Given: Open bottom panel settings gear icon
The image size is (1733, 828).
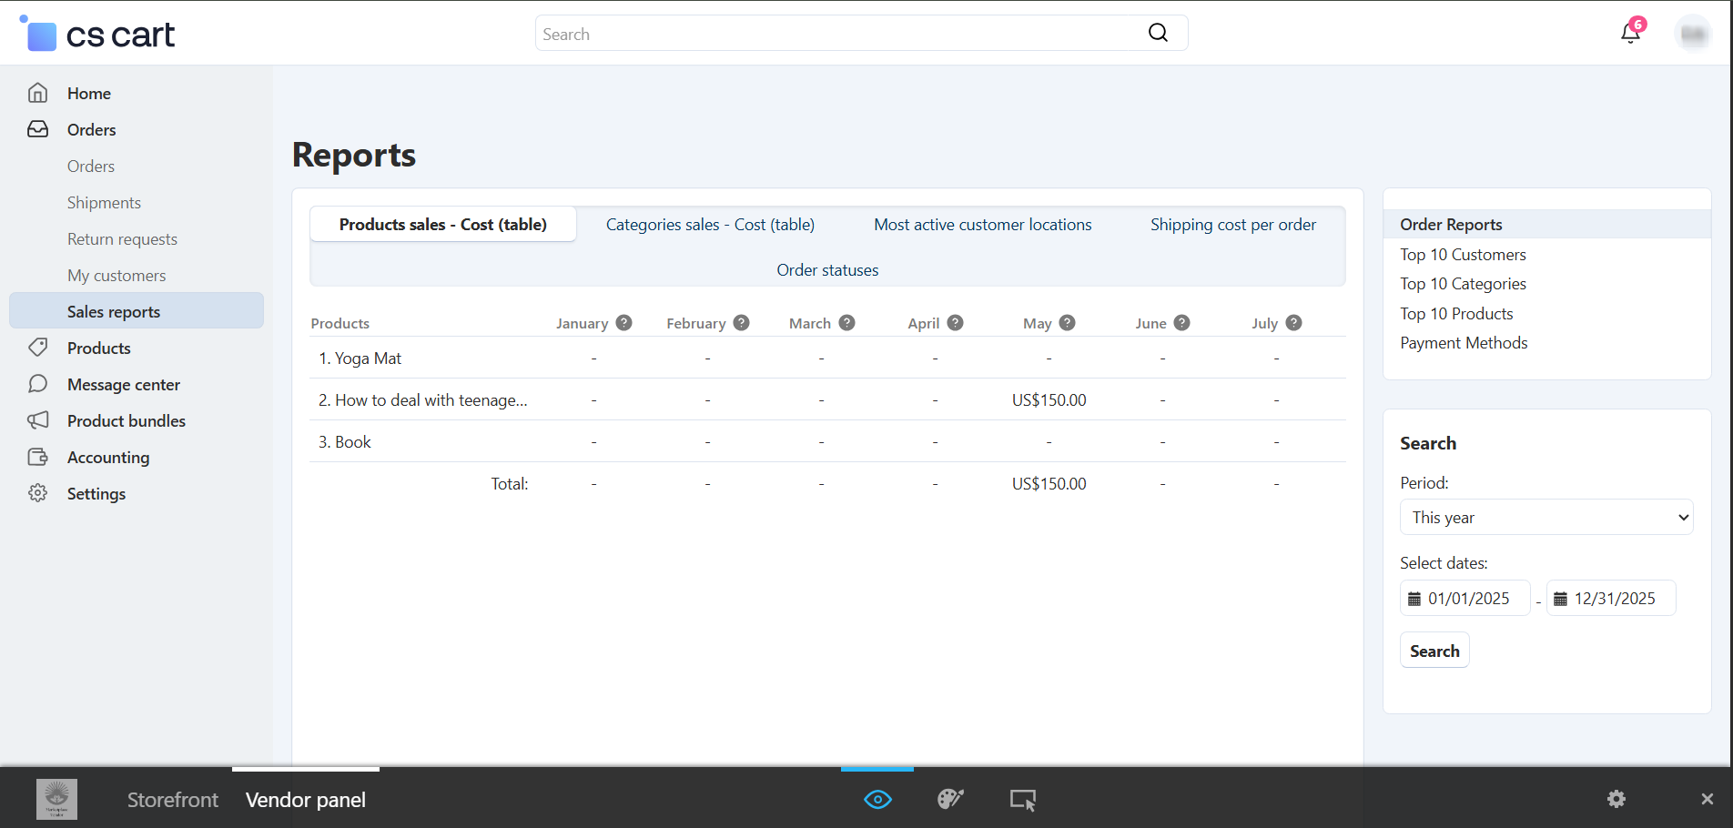Looking at the screenshot, I should pyautogui.click(x=1616, y=799).
